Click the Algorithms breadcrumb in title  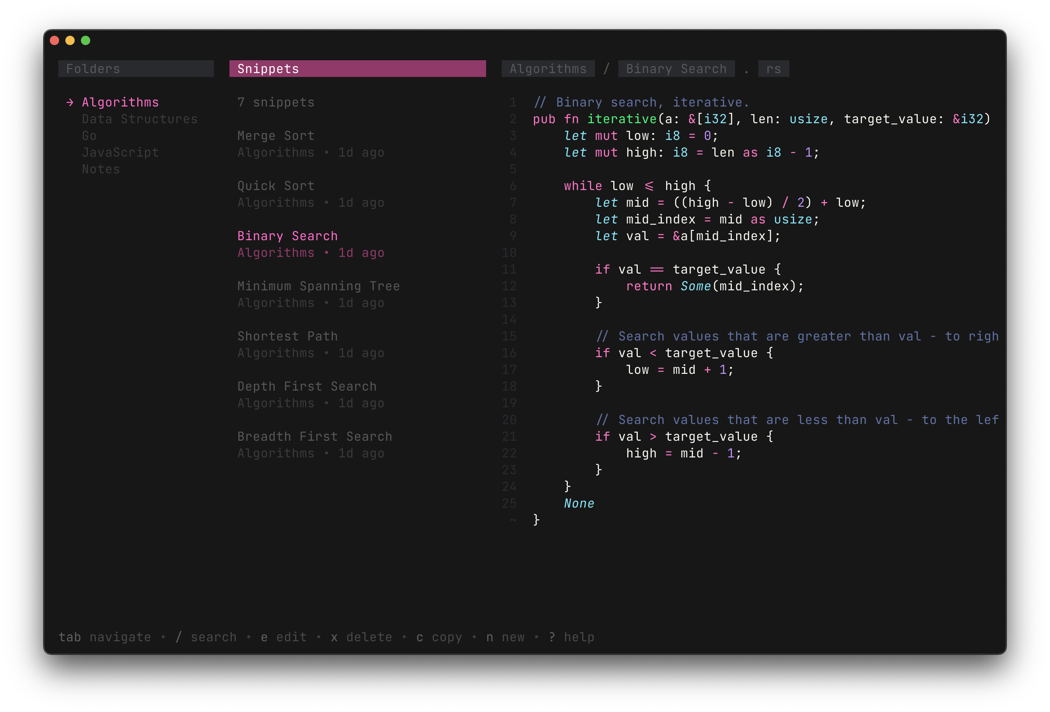coord(548,69)
